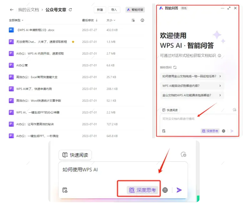Refresh the 公众号文章 folder listing
The image size is (244, 207).
70,10
